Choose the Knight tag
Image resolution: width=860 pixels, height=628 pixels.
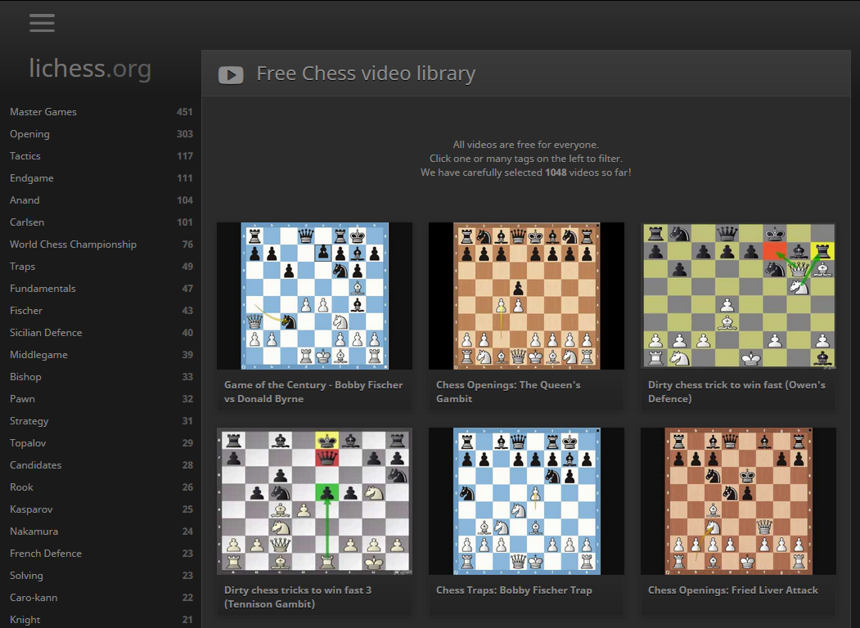[x=101, y=619]
